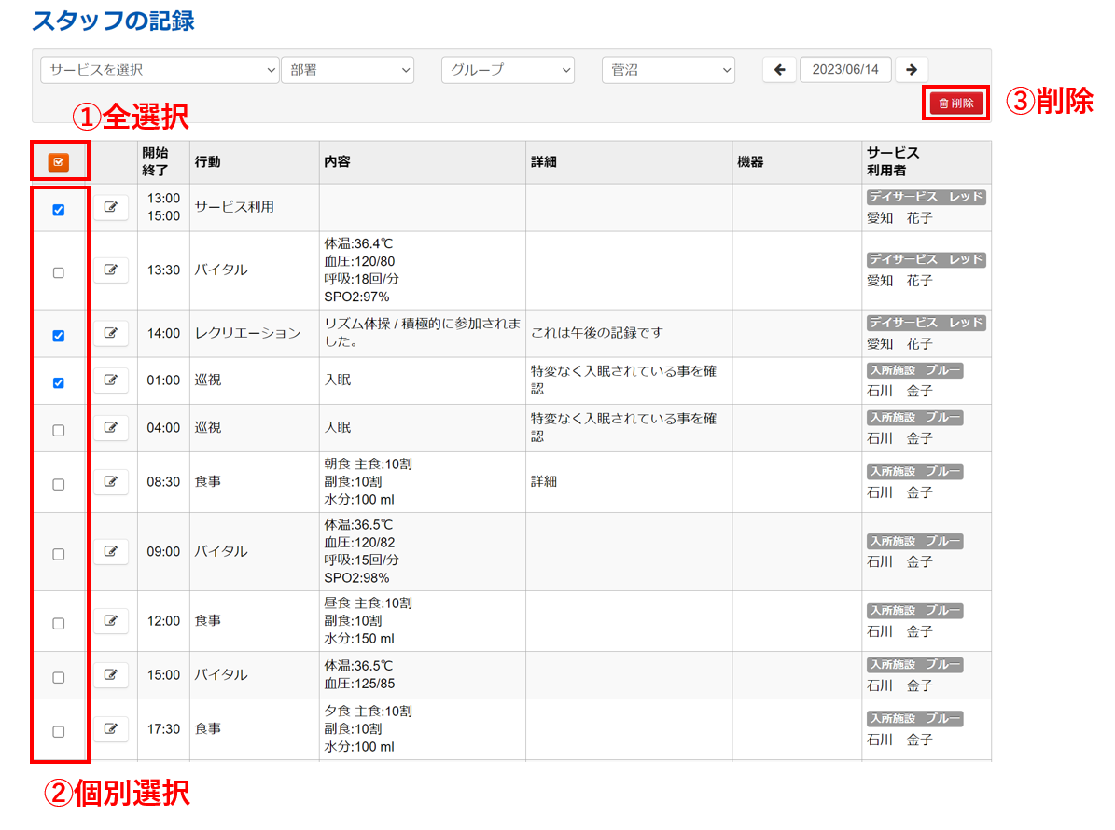The width and height of the screenshot is (1115, 830).
Task: Open editor for 01:00 巡視 row
Action: pos(111,380)
